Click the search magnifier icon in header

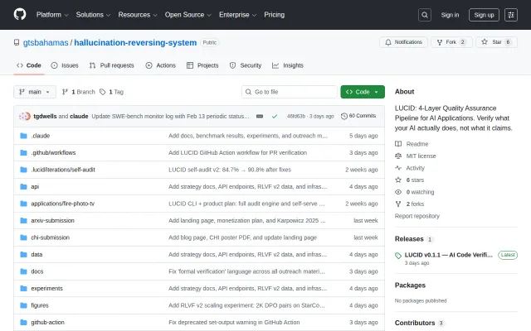pos(425,15)
